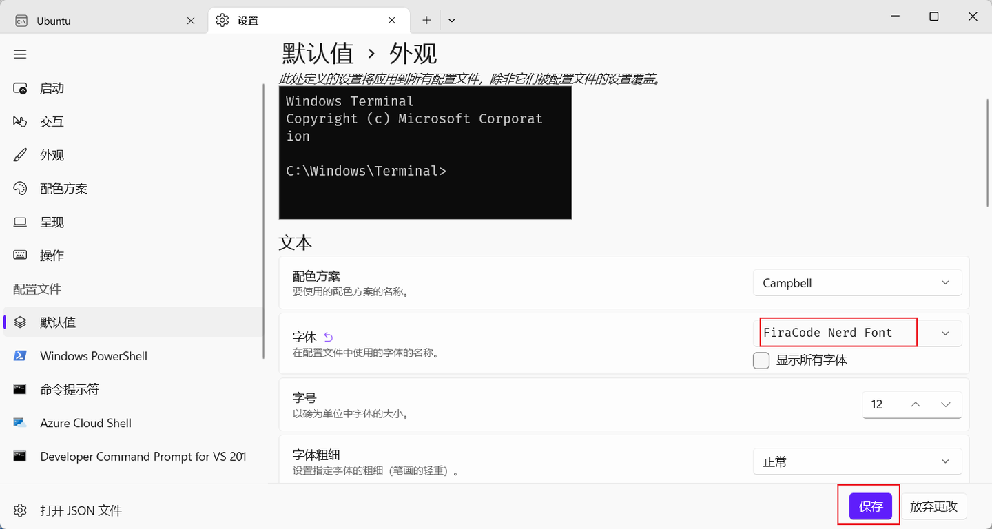Open the 交互 settings section
This screenshot has height=529, width=992.
(x=52, y=121)
